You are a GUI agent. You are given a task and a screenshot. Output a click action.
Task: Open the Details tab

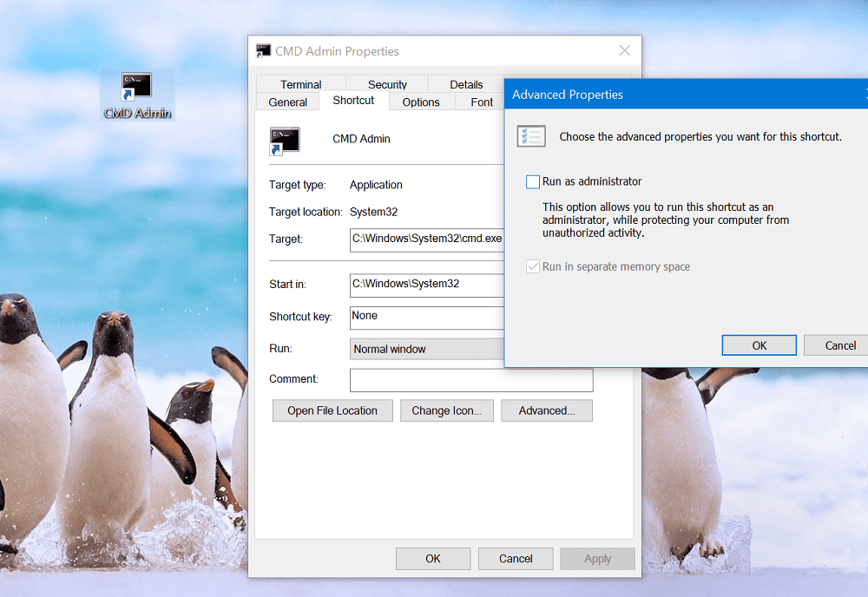click(x=466, y=84)
